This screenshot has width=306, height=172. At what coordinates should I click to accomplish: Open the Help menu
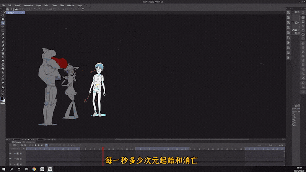tap(80, 5)
